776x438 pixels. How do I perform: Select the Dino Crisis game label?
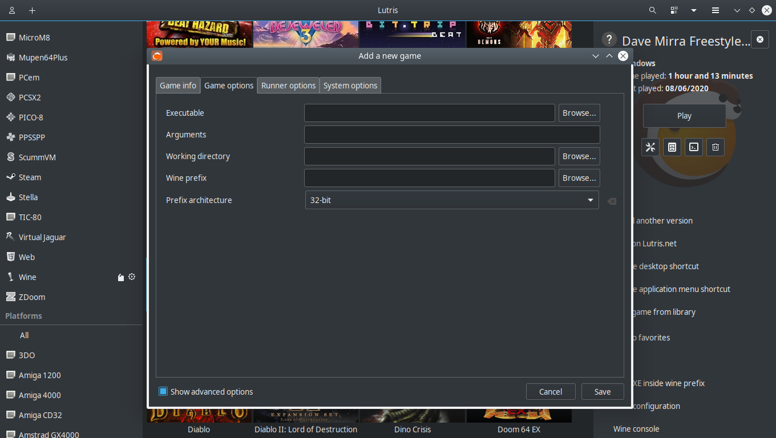[x=413, y=429]
